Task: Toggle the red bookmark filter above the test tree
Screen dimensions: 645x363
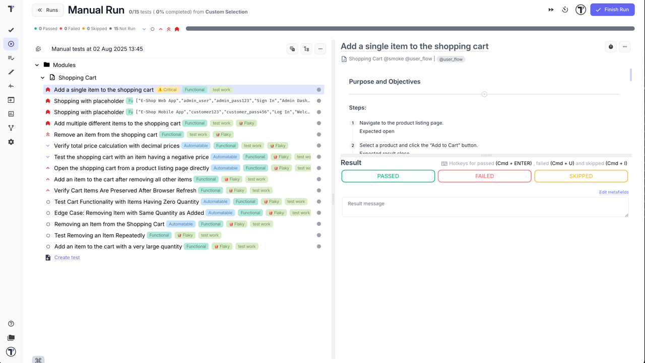Action: [176, 29]
